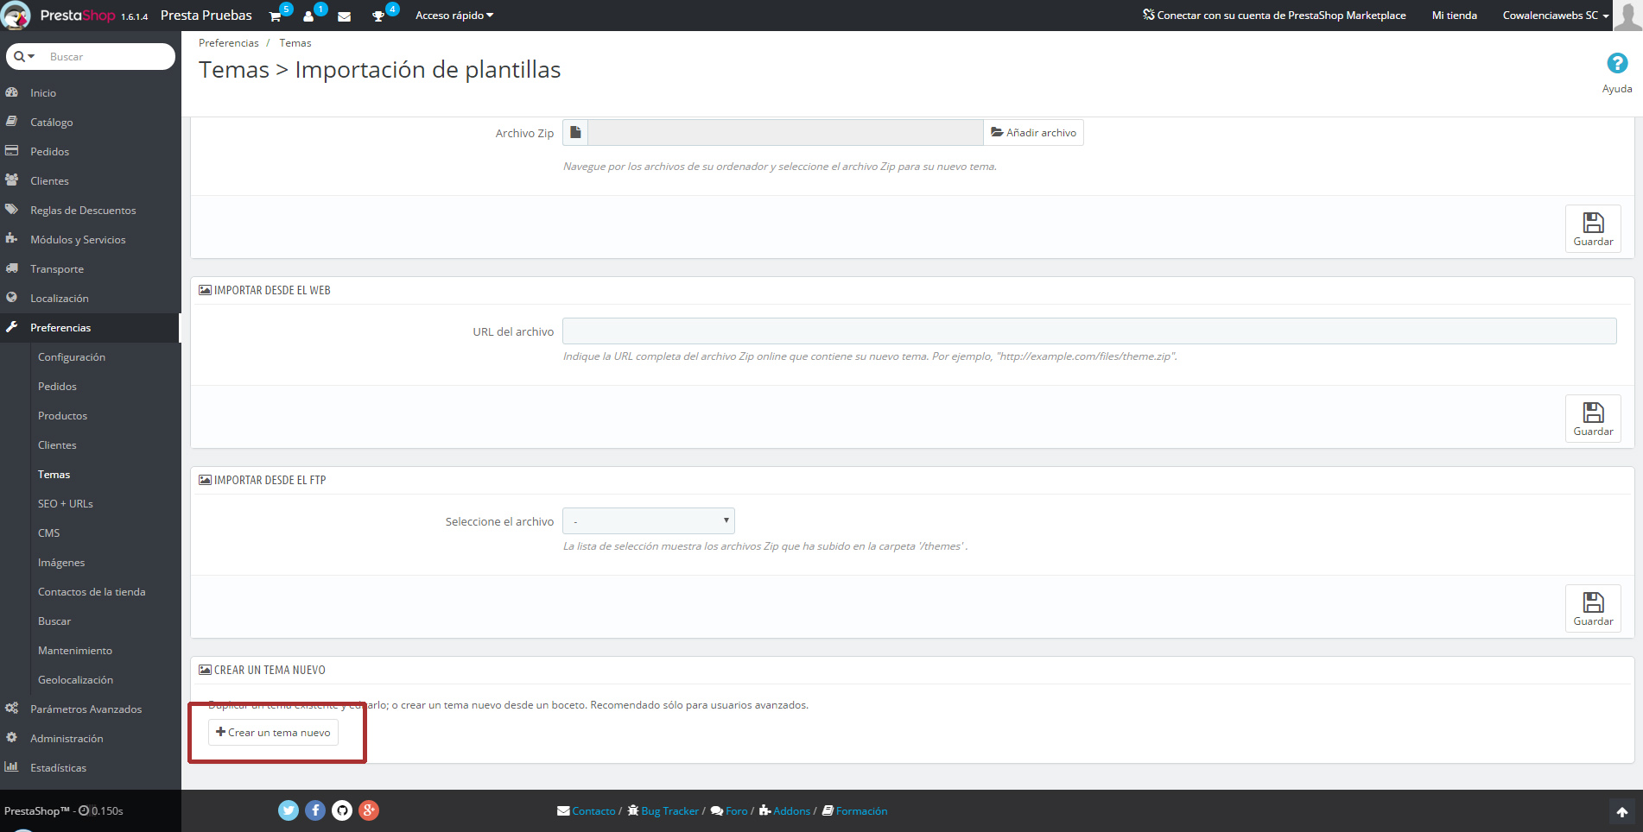Open the trophy achievements icon
This screenshot has height=832, width=1643.
[378, 16]
